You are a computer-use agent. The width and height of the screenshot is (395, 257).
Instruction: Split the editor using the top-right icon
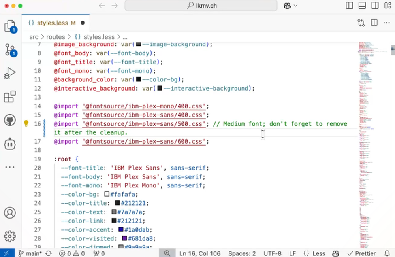coord(374,23)
